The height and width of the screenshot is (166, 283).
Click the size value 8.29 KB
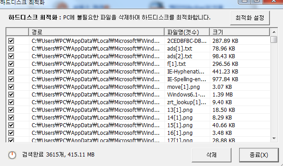(x=222, y=117)
